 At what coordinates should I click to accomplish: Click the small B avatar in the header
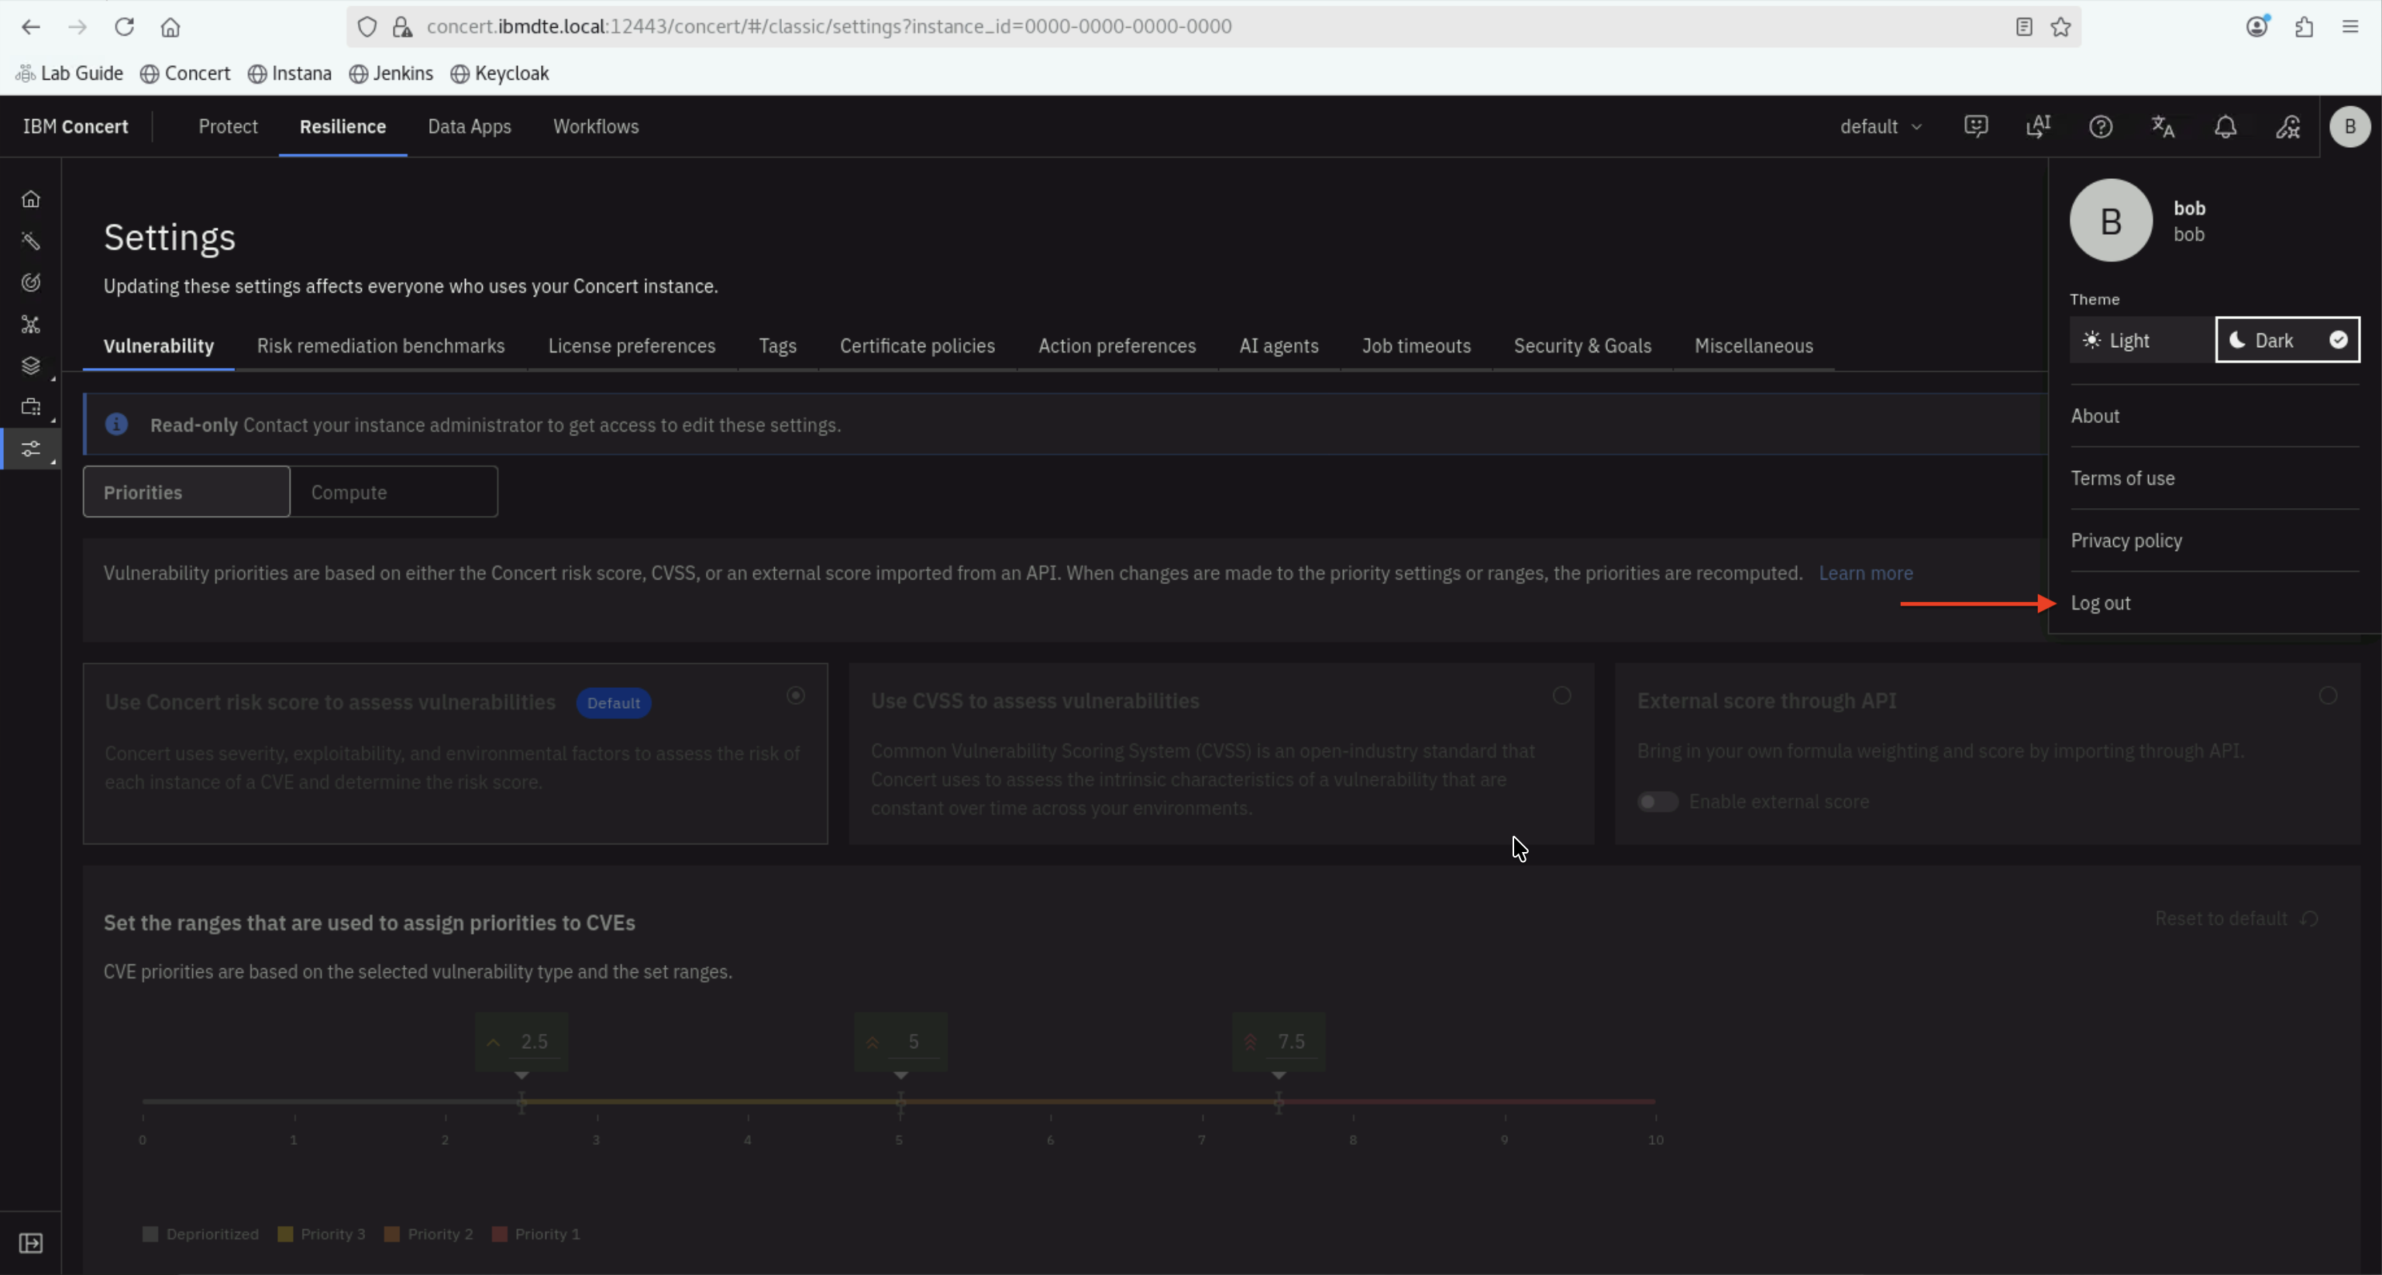point(2349,127)
